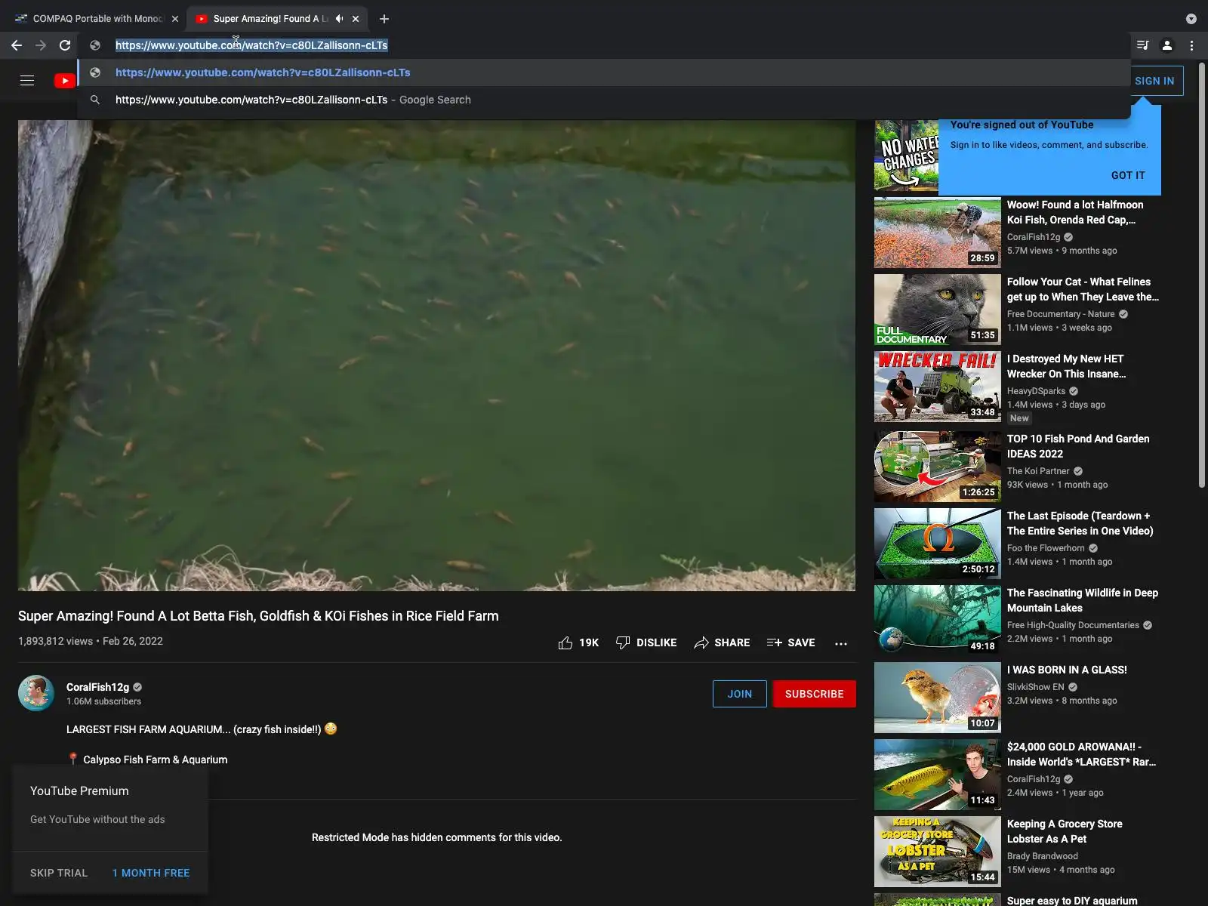Viewport: 1208px width, 906px height.
Task: Open the Calypso Fish Farm & Aquarium link
Action: coord(155,760)
